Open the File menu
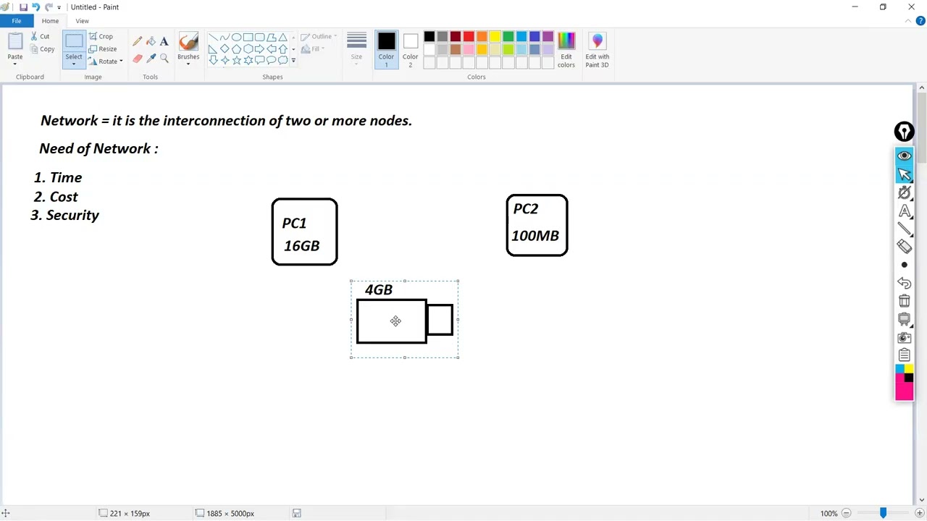927x521 pixels. tap(16, 21)
